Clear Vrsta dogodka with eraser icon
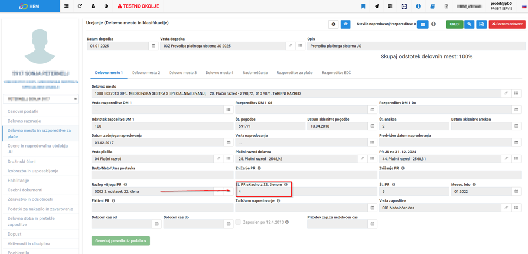This screenshot has height=254, width=528. (290, 46)
